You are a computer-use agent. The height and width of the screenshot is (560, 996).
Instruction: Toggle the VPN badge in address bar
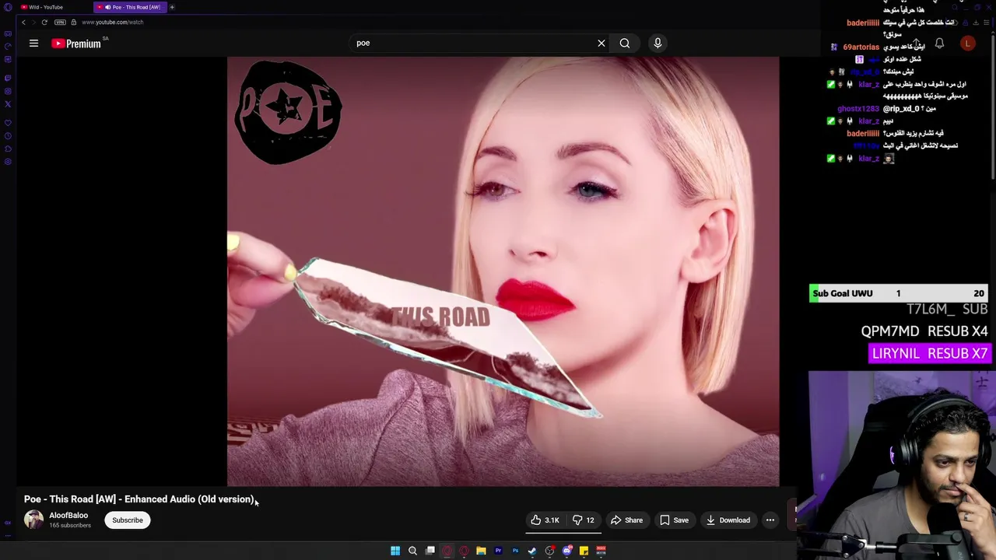[x=60, y=23]
